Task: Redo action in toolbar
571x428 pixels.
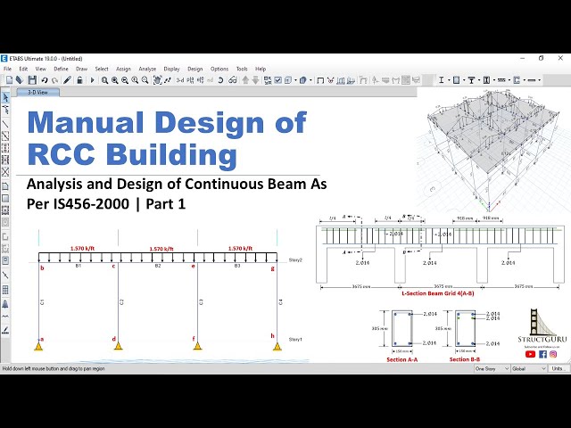Action: 55,80
